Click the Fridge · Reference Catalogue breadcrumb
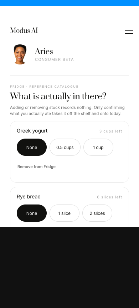Screen dimensions: 139x308 pos(44,87)
